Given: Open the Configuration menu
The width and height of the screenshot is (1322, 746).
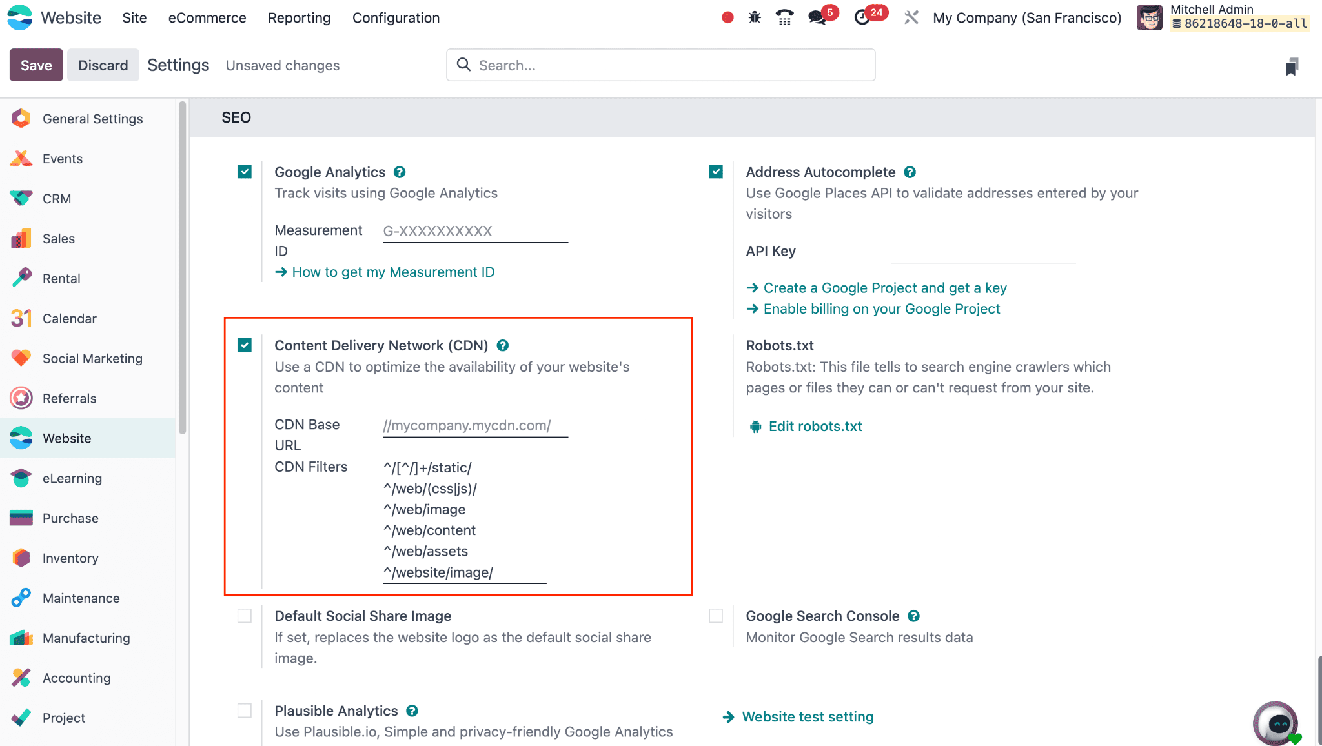Looking at the screenshot, I should 396,18.
